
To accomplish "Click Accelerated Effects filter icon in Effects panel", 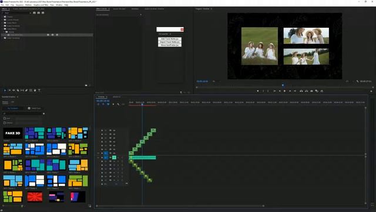I will (x=34, y=13).
